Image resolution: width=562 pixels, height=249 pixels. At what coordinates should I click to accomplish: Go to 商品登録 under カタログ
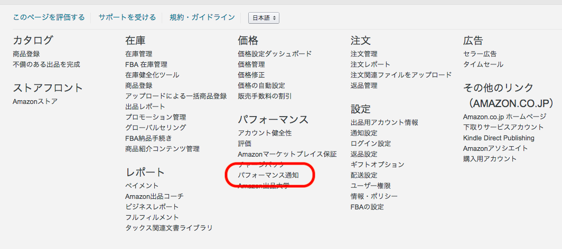click(26, 54)
